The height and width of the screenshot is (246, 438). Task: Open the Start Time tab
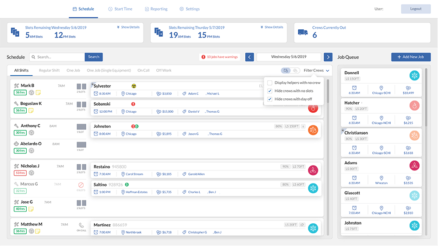tap(120, 9)
